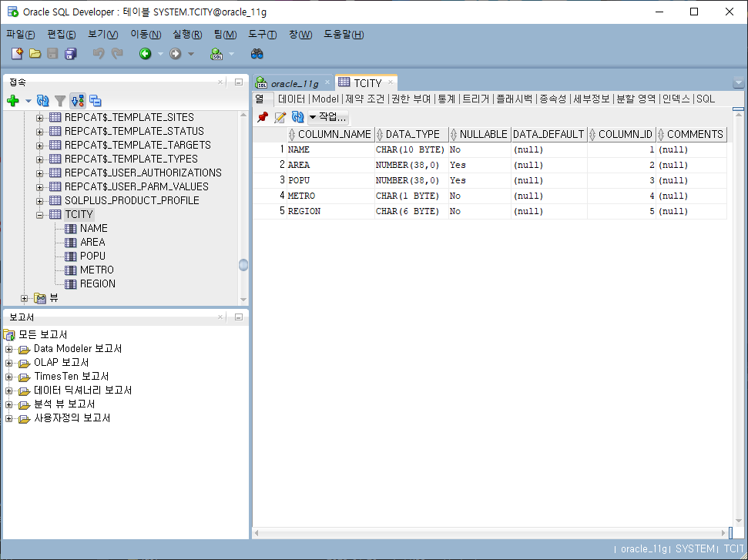Sort by COLUMN_ID header

point(621,135)
